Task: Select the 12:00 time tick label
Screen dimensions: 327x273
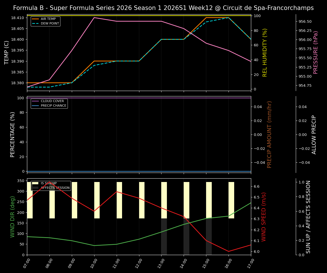Action: click(x=139, y=263)
